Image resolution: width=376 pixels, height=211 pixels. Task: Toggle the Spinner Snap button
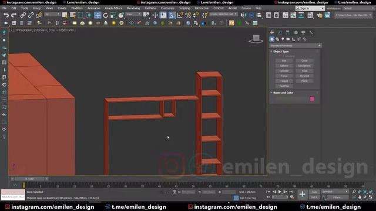point(196,15)
